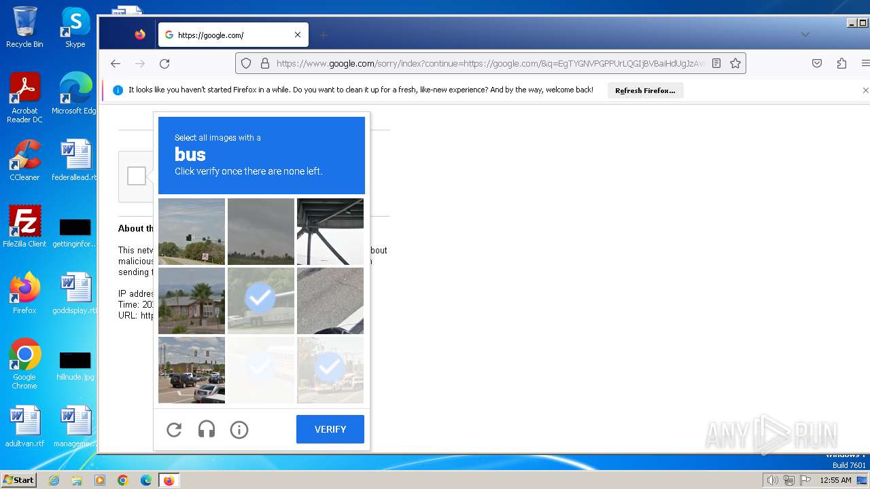Switch to the audio challenge headphones icon
The width and height of the screenshot is (870, 489).
coord(207,429)
